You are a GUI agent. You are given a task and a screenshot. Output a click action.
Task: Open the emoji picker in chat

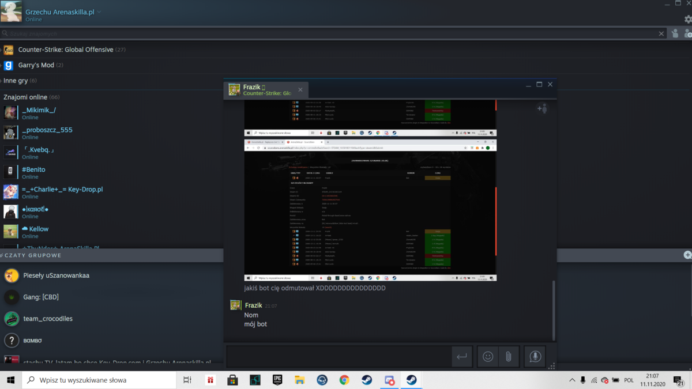tap(488, 357)
